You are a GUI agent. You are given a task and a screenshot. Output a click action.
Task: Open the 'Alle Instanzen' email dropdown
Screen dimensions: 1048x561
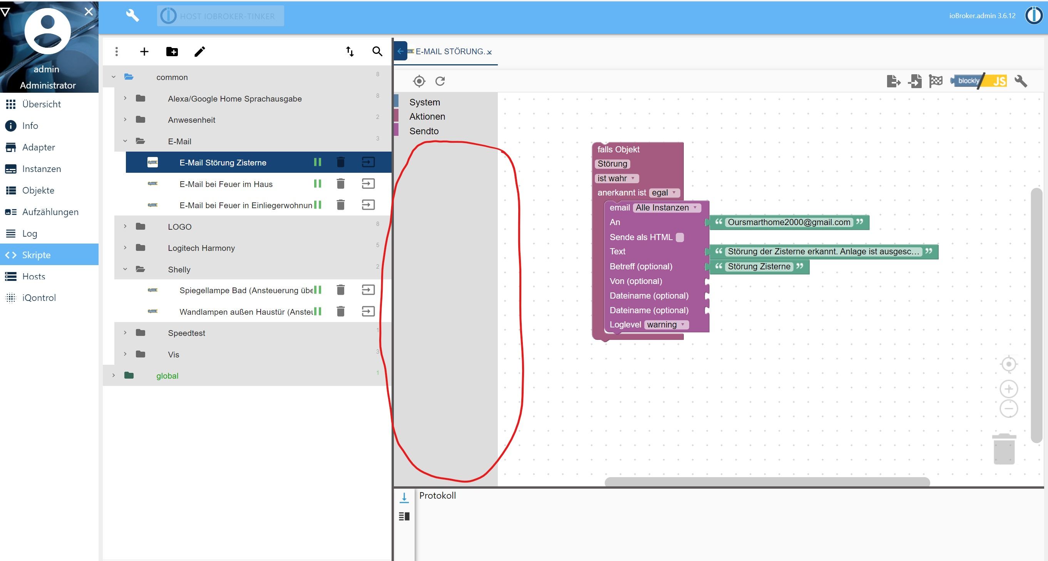[666, 208]
